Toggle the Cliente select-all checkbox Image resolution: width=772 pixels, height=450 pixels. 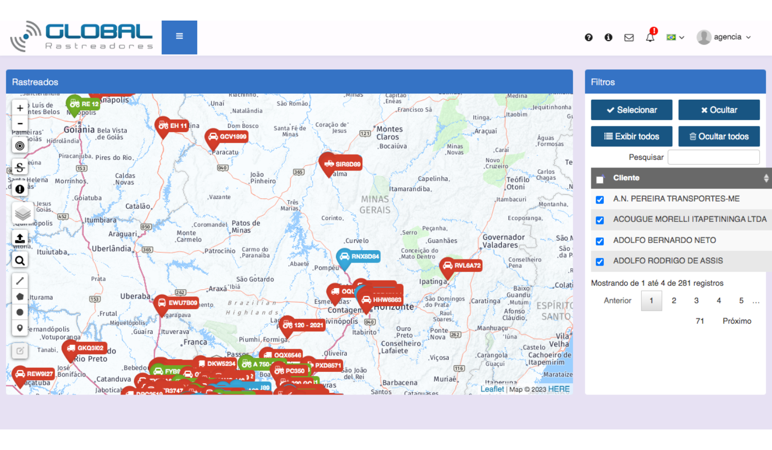click(x=600, y=179)
